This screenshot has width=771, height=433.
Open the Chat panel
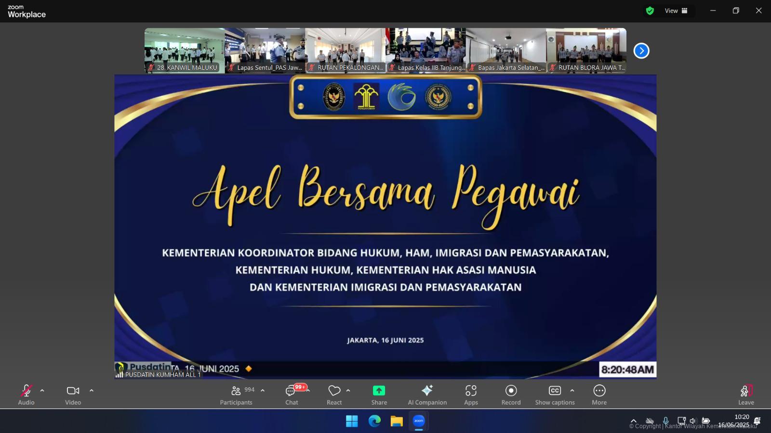pos(292,395)
